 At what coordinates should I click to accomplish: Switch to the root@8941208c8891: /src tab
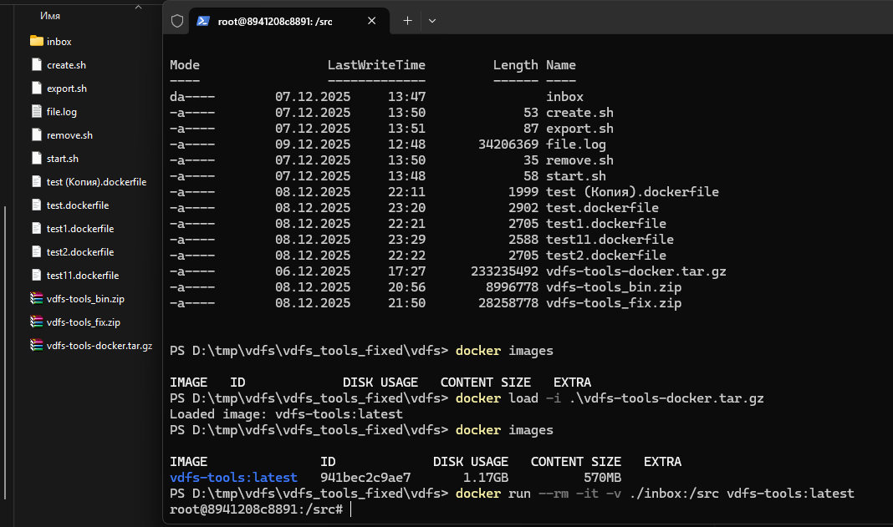coord(288,21)
